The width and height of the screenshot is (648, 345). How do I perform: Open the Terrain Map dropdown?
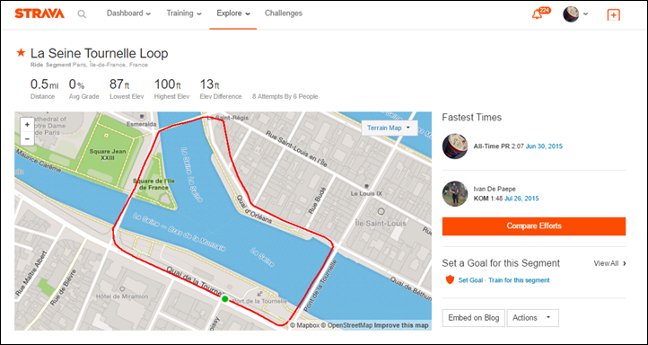coord(390,128)
